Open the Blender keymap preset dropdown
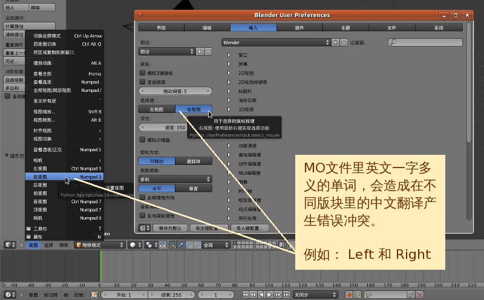Screen dimensions: 484x300 [x=276, y=42]
